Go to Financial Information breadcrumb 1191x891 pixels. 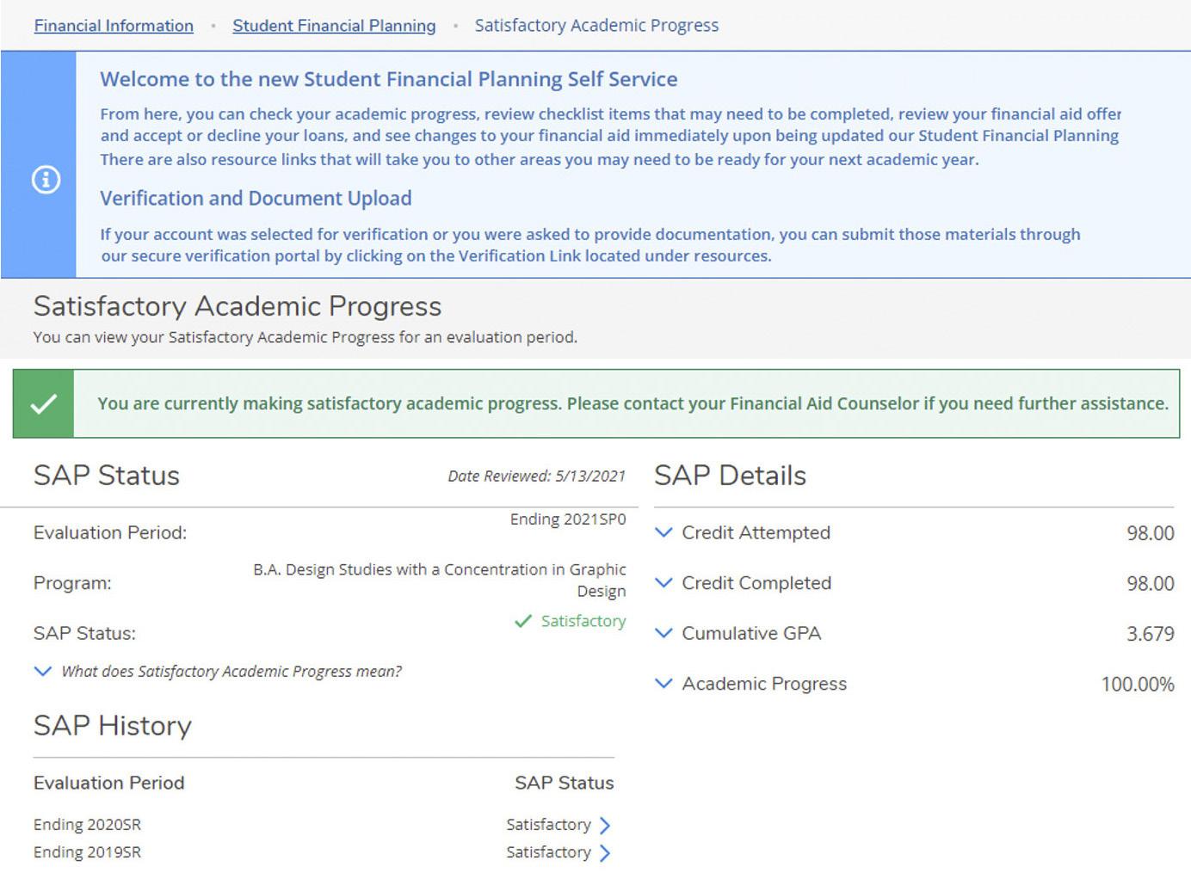click(114, 26)
